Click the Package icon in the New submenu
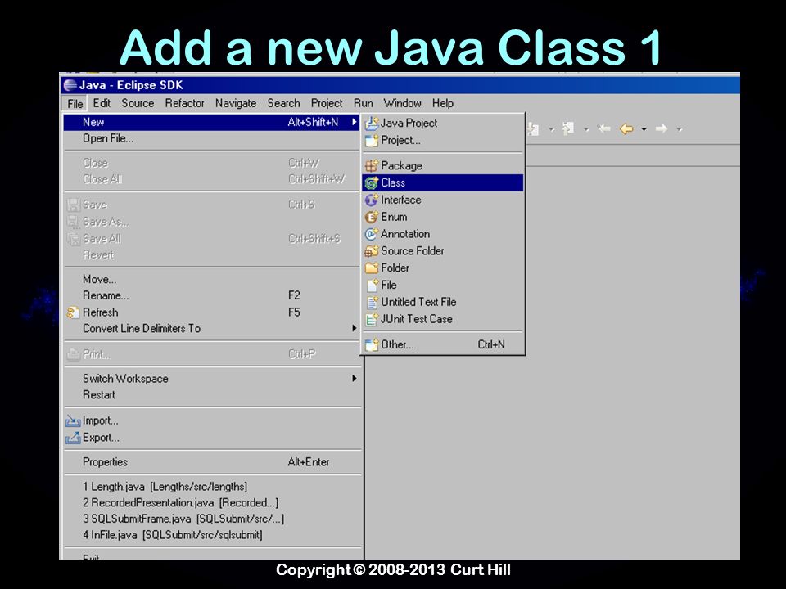This screenshot has width=786, height=589. point(372,165)
